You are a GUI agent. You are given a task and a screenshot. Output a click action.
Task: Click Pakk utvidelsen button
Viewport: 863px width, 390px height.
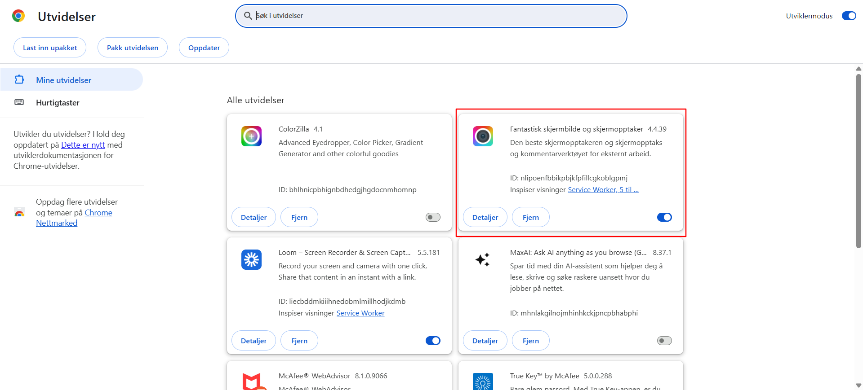[x=133, y=48]
